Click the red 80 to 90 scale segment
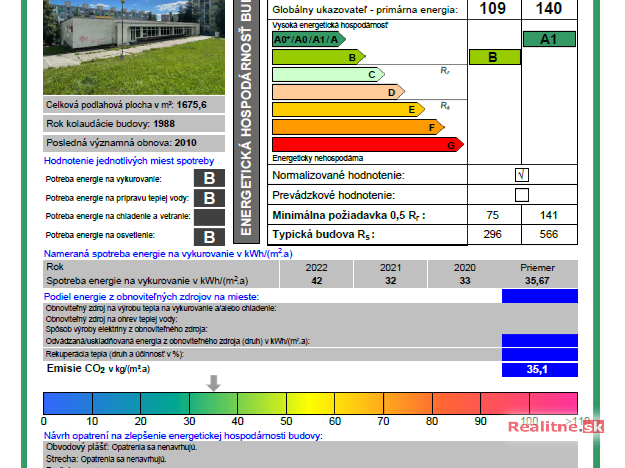This screenshot has height=468, width=625. click(x=457, y=403)
